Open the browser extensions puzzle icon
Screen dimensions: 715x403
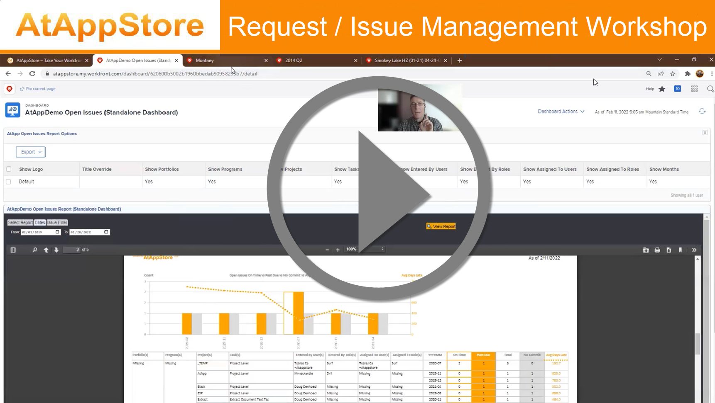tap(688, 74)
